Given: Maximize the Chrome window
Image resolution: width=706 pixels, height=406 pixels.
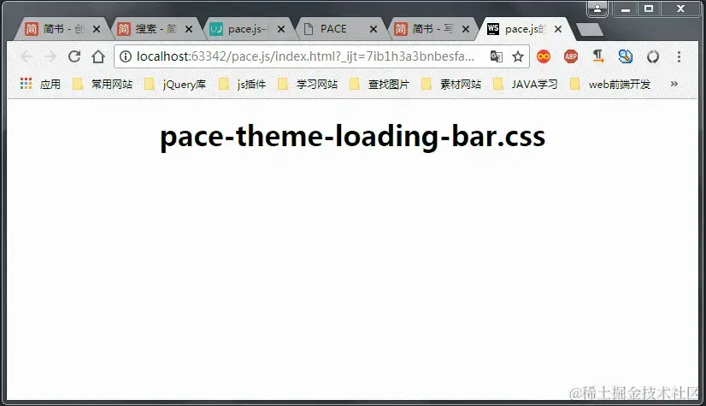Looking at the screenshot, I should click(x=649, y=9).
